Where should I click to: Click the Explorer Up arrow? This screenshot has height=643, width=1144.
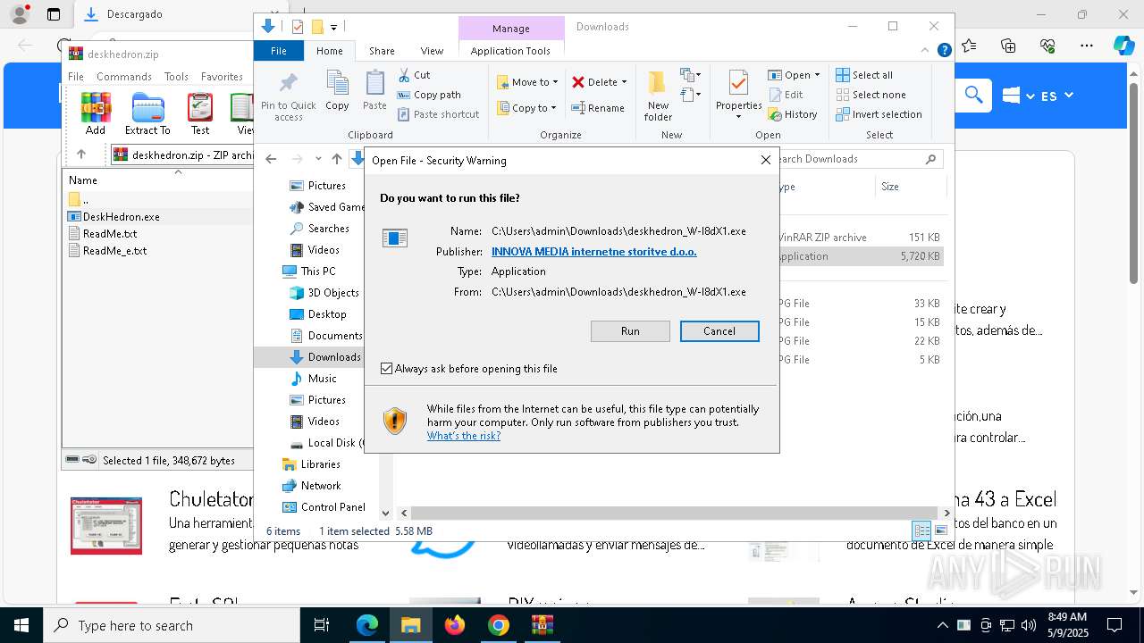(x=336, y=159)
